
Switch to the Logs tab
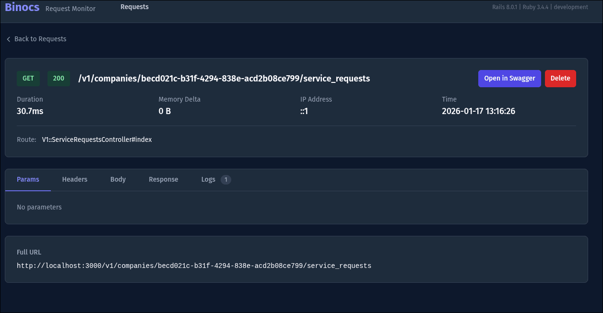click(208, 179)
